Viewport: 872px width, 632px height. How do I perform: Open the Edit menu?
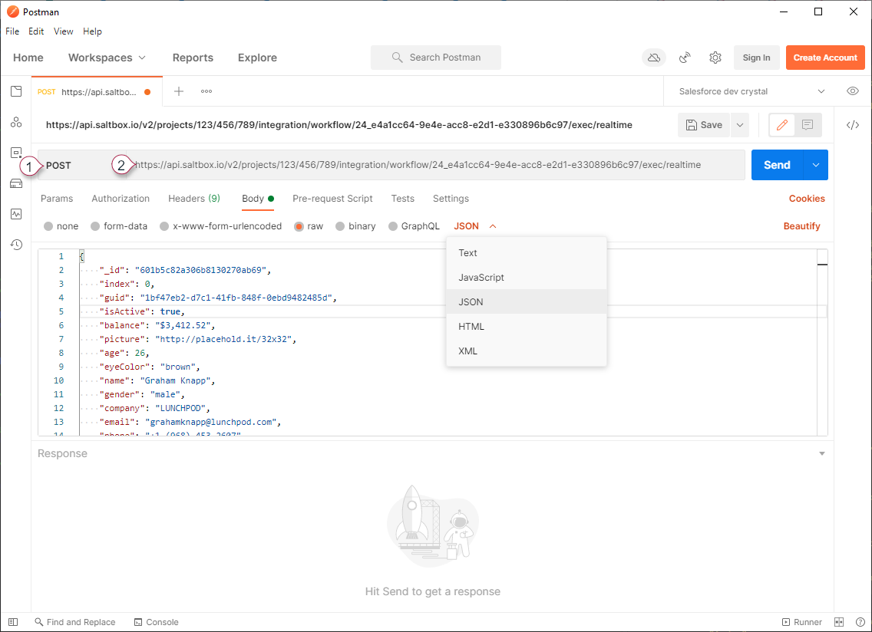(36, 31)
